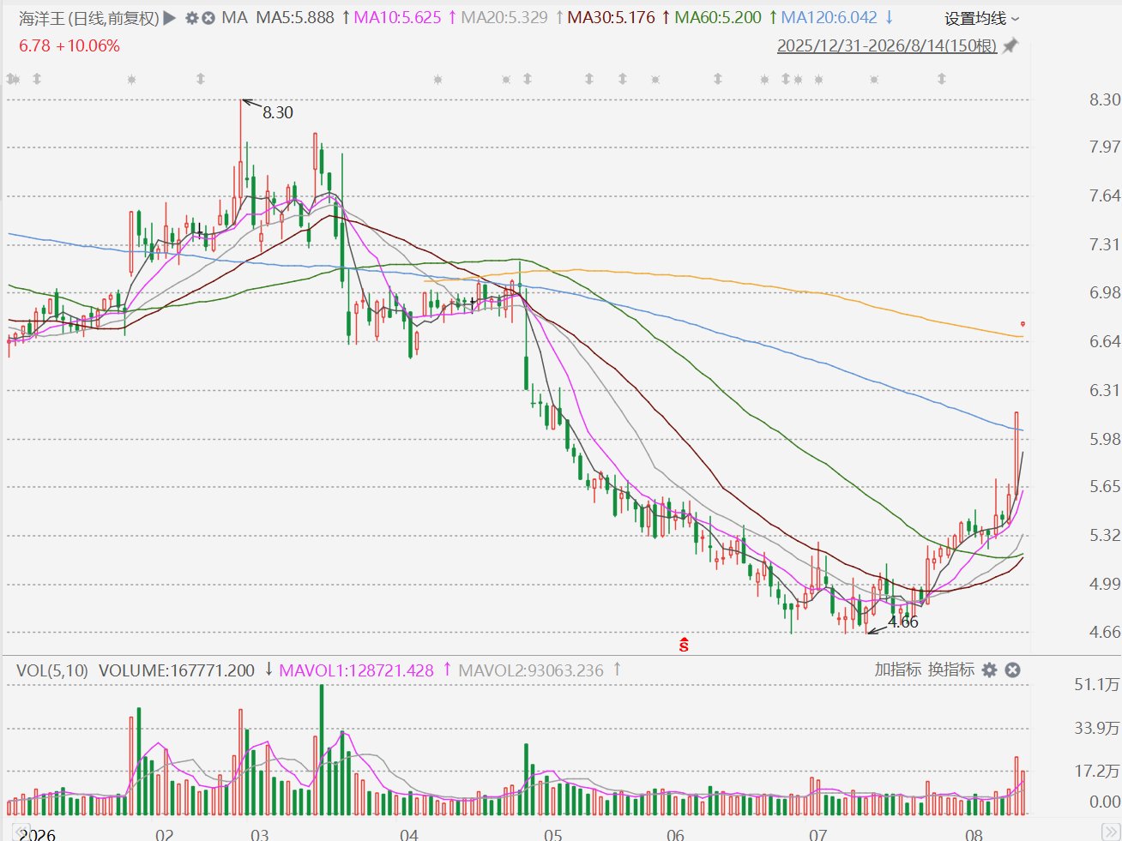Click the scroll-right double arrow at the chart bottom

pyautogui.click(x=1109, y=832)
